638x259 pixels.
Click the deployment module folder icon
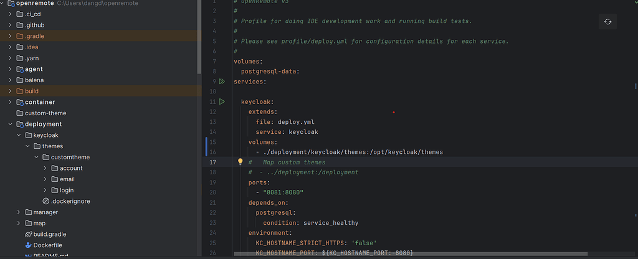point(20,124)
